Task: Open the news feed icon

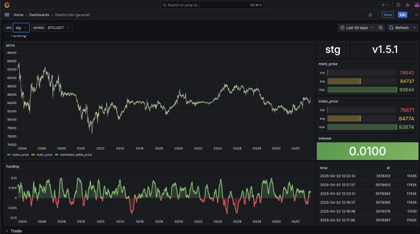Action: [x=408, y=5]
